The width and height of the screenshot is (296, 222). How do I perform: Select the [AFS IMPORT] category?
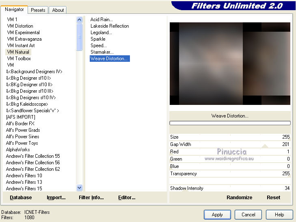tap(21, 117)
